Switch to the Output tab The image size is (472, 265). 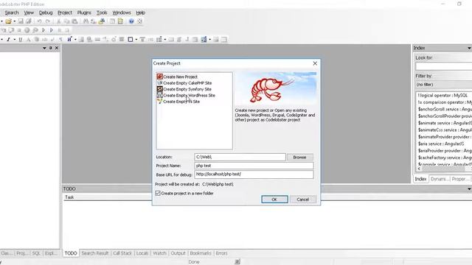178,253
